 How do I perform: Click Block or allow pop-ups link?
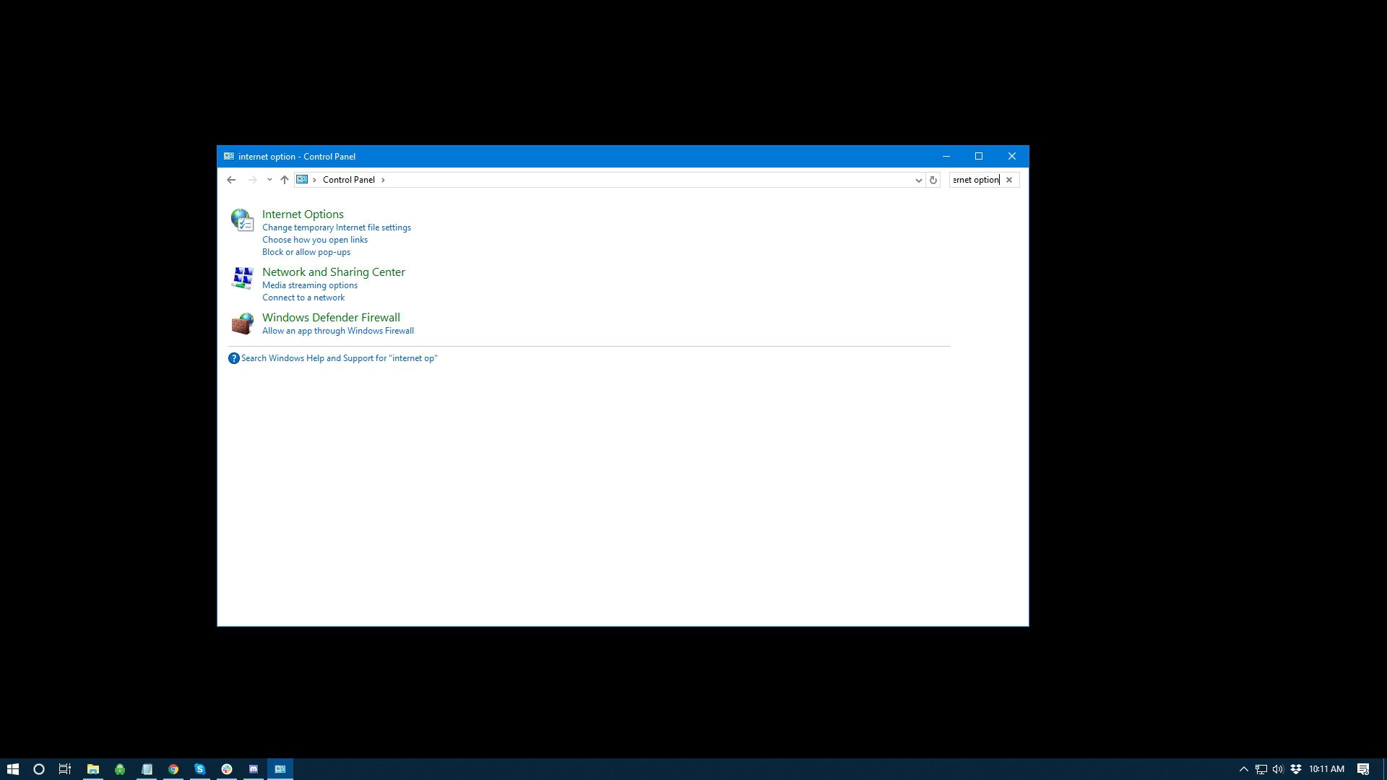point(307,251)
